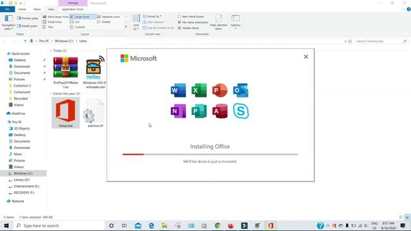This screenshot has height=231, width=411.
Task: Choose Content layout view
Action: coord(77,27)
